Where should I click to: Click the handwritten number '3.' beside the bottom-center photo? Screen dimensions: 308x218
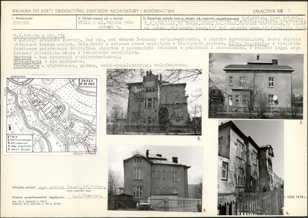(205, 211)
